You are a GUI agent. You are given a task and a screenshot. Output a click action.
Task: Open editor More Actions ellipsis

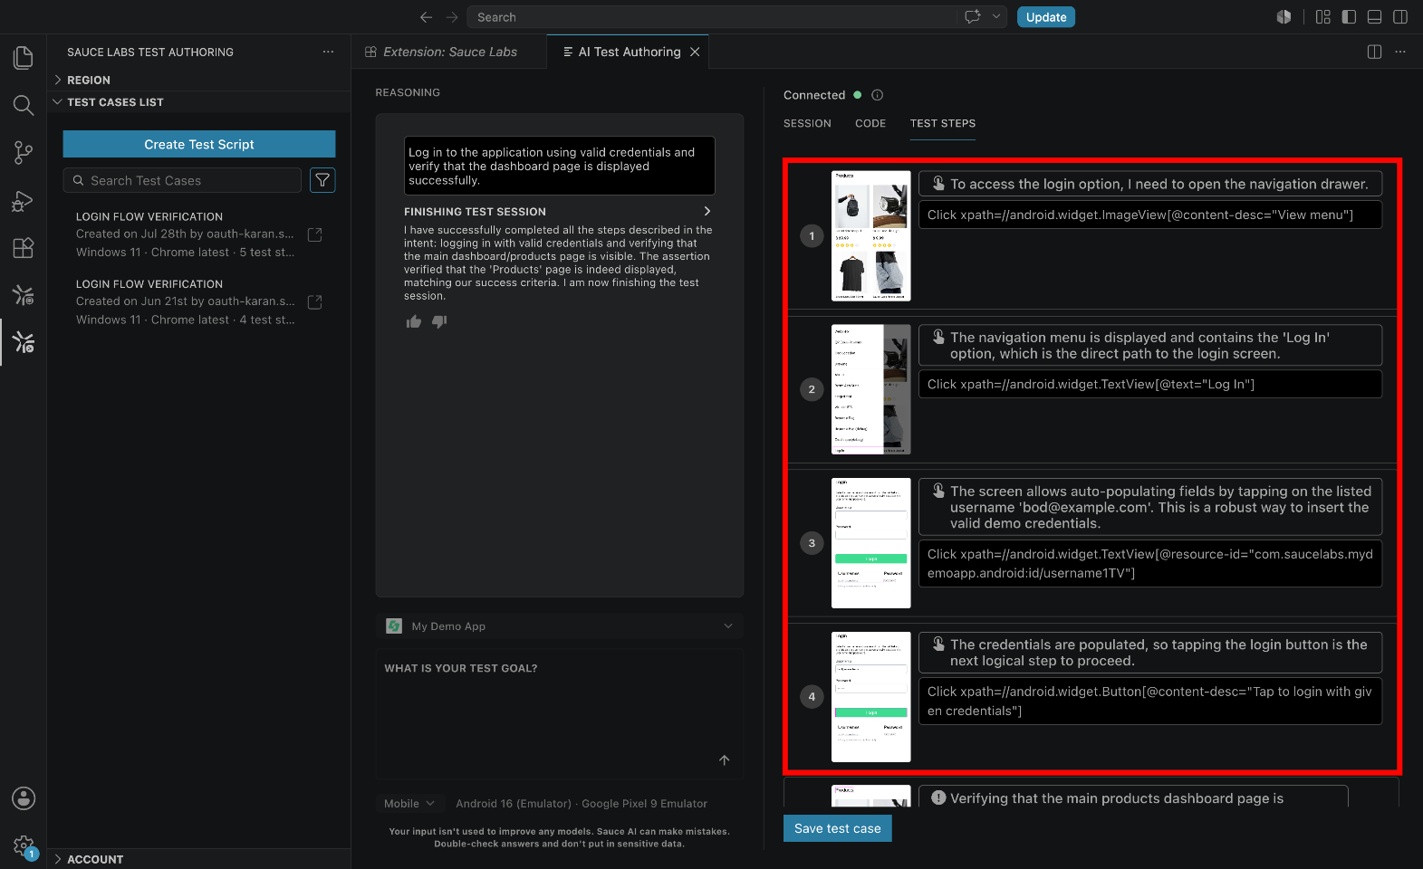(x=1400, y=52)
